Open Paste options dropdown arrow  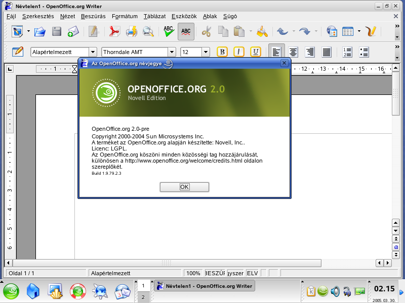(x=251, y=31)
